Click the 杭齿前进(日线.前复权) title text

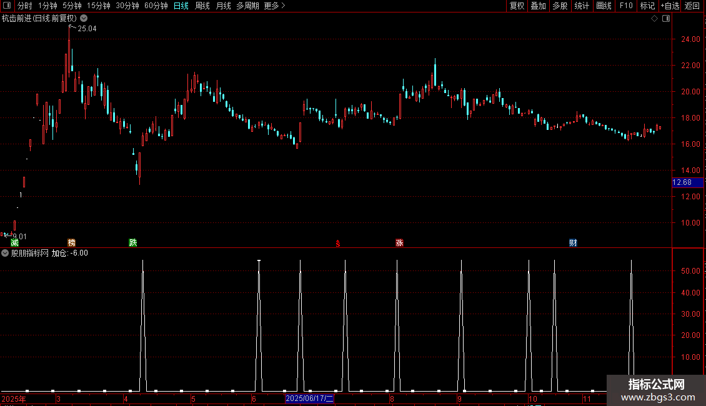point(39,19)
